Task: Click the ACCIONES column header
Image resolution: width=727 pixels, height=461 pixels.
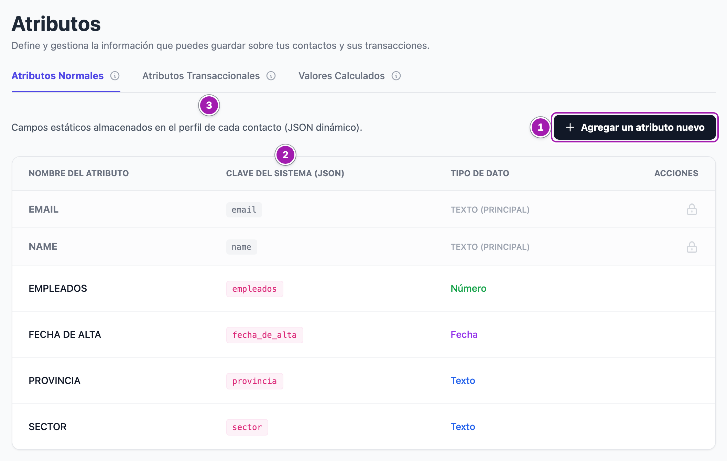Action: click(x=676, y=173)
